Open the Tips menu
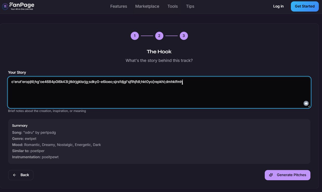This screenshot has width=322, height=192. point(190,6)
